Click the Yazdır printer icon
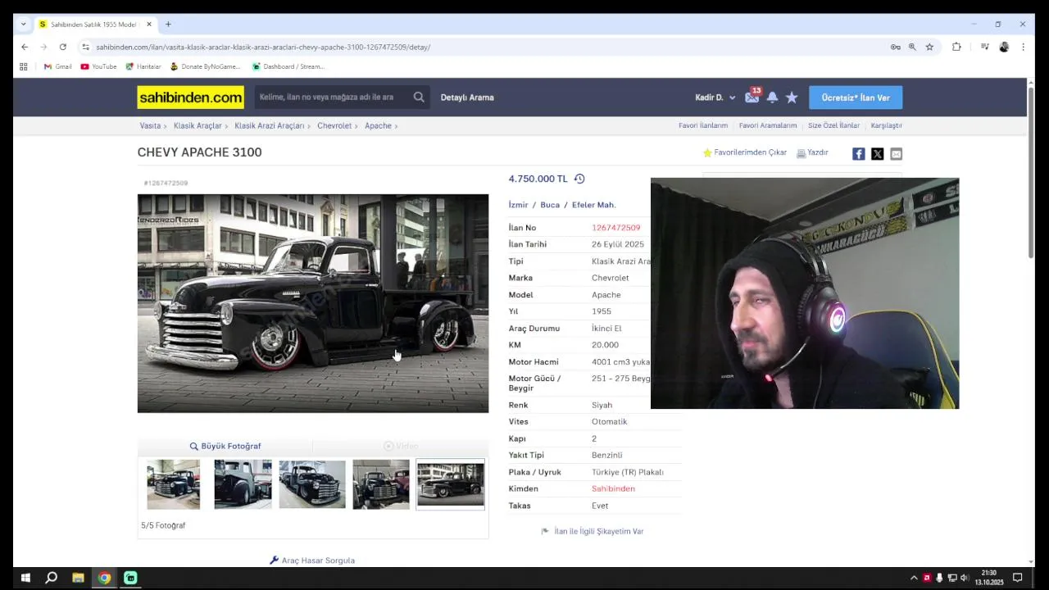This screenshot has width=1049, height=590. 801,153
